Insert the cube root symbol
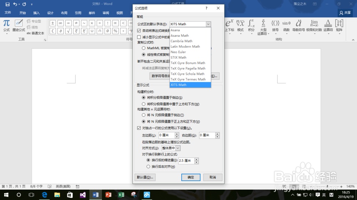The width and height of the screenshot is (357, 200). pos(76,31)
